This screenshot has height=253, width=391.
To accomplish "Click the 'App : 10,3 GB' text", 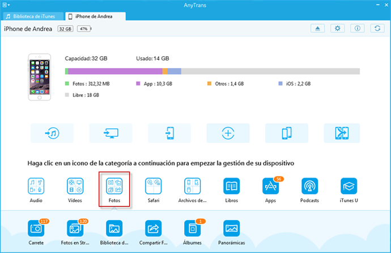I will 158,84.
